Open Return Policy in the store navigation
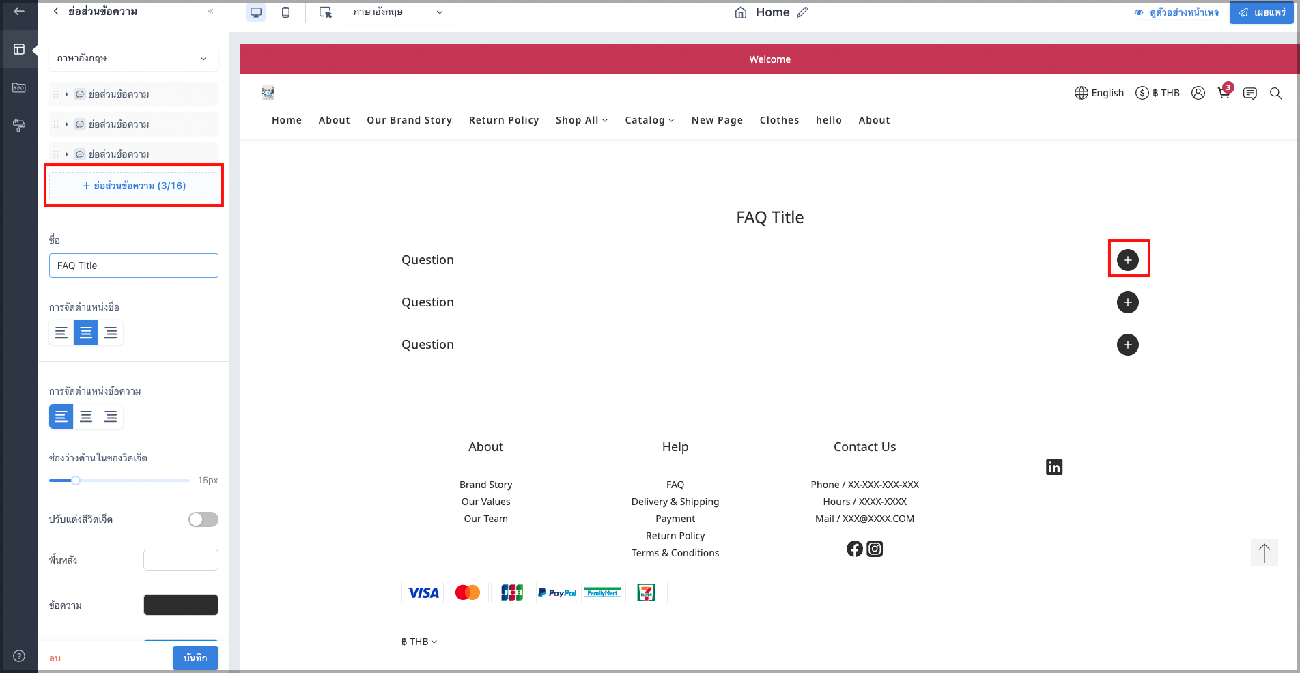 click(x=504, y=120)
